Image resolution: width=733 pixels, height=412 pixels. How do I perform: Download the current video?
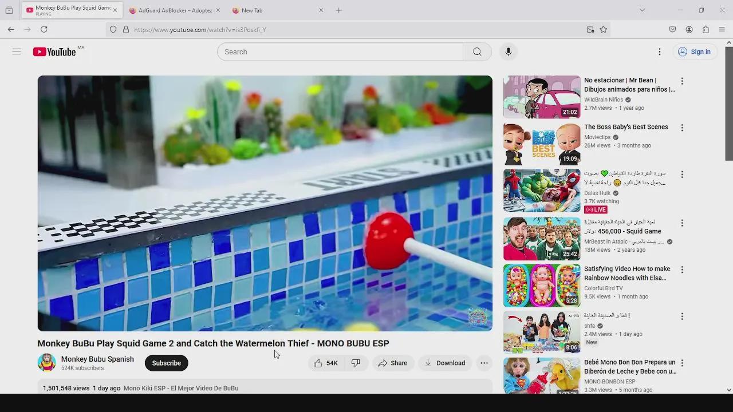pyautogui.click(x=444, y=363)
